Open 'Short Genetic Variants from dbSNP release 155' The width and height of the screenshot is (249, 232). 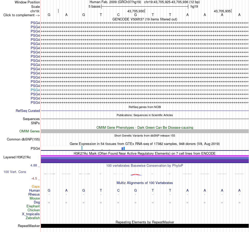(145, 136)
